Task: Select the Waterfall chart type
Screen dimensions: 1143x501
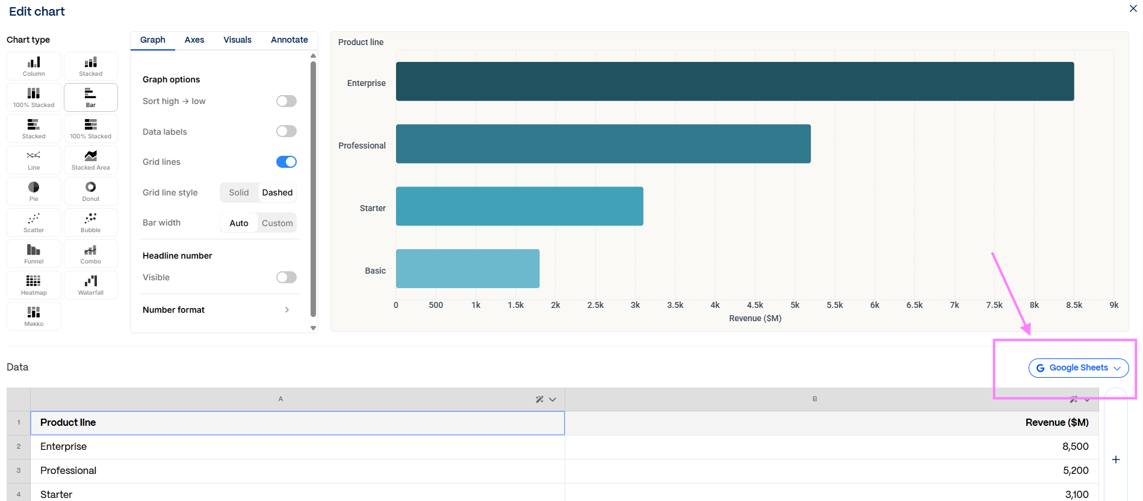Action: click(x=91, y=285)
